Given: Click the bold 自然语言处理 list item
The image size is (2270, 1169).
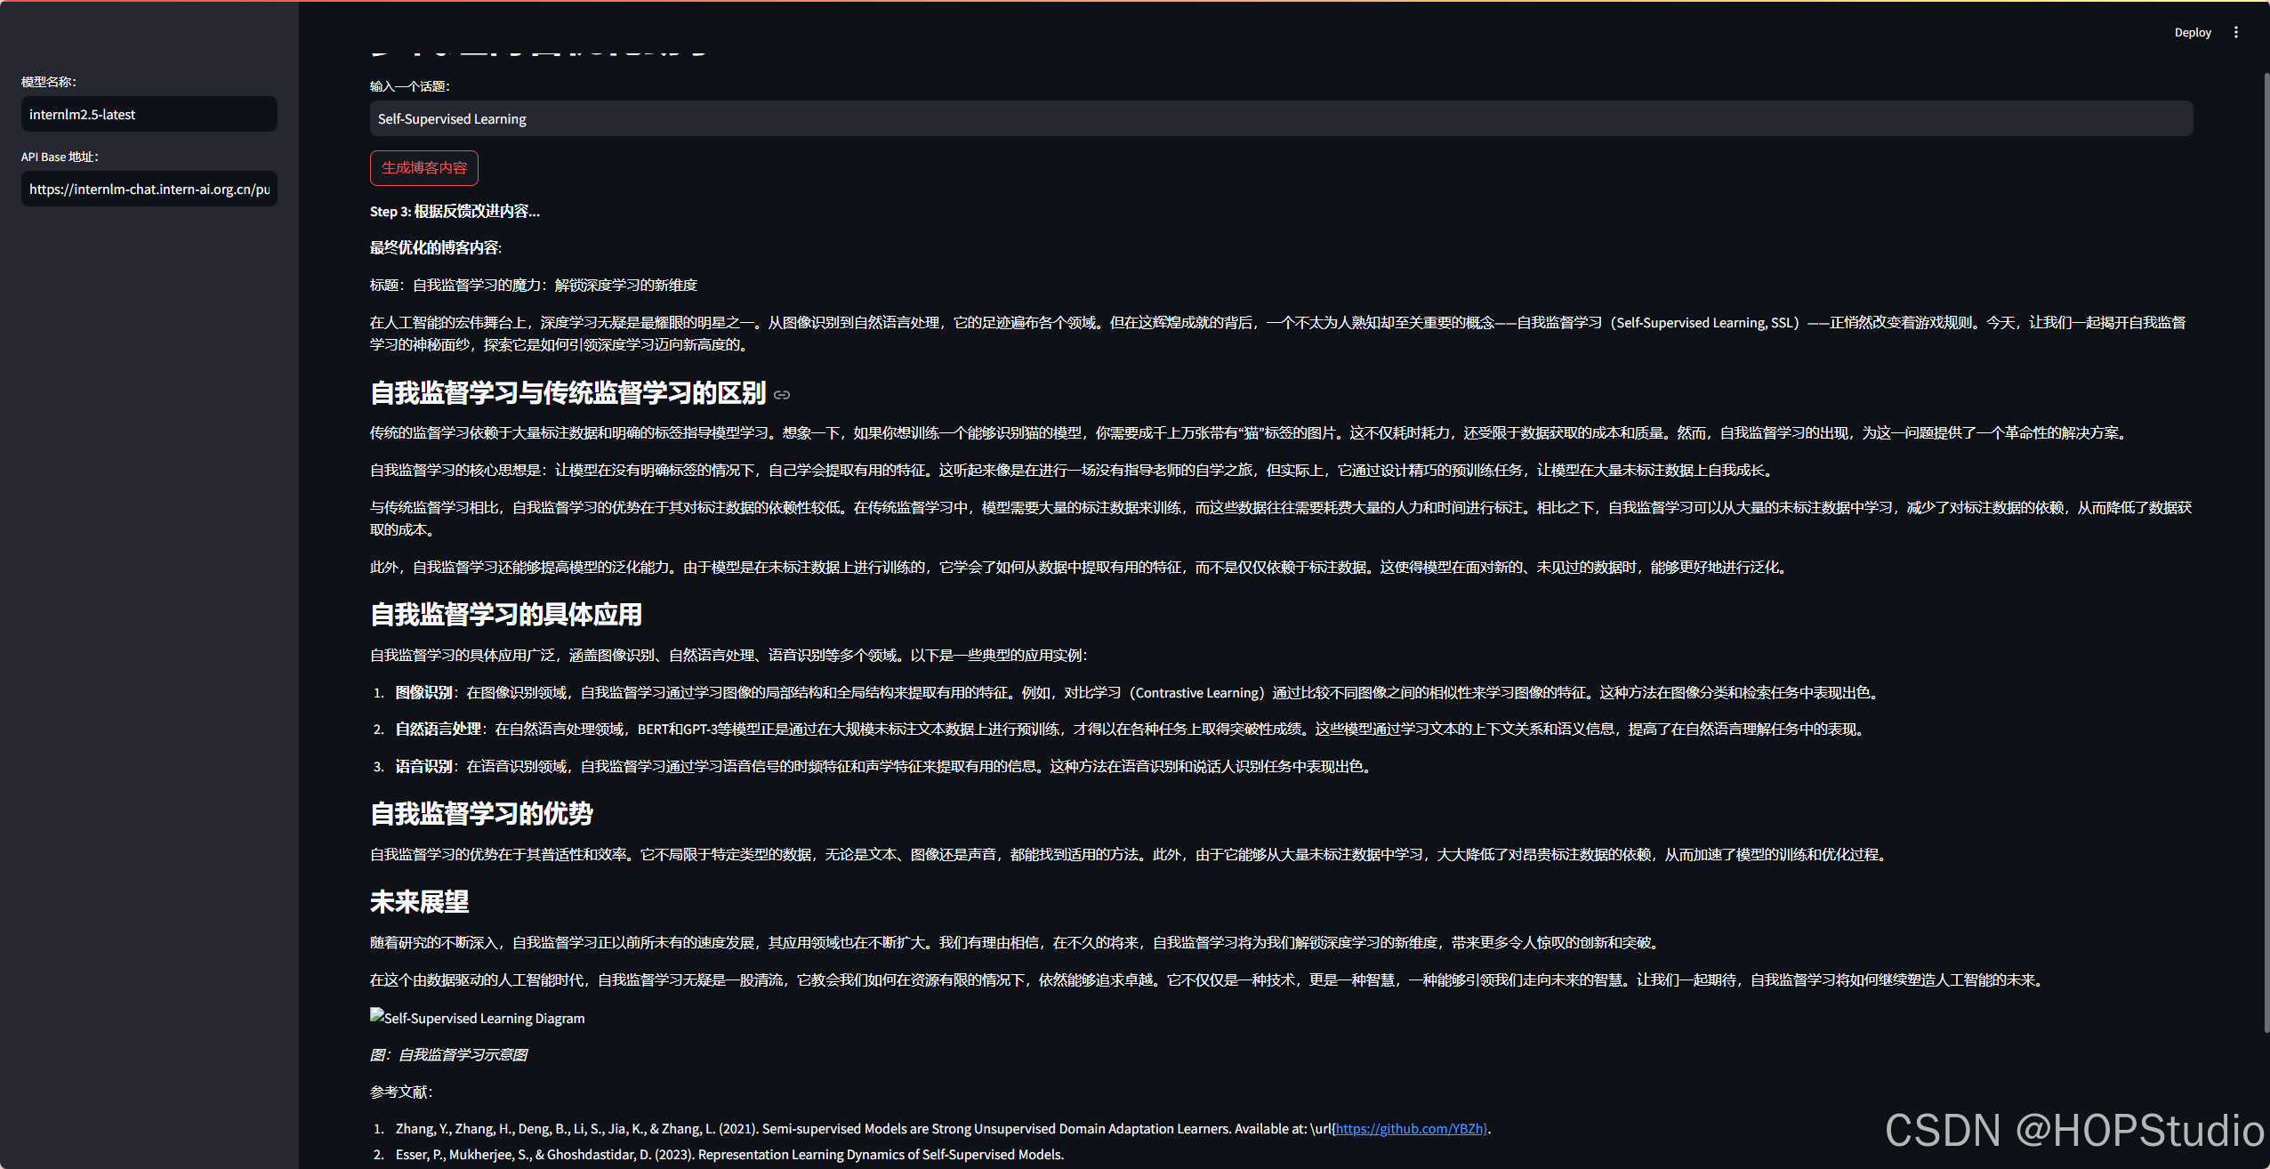Looking at the screenshot, I should point(438,729).
